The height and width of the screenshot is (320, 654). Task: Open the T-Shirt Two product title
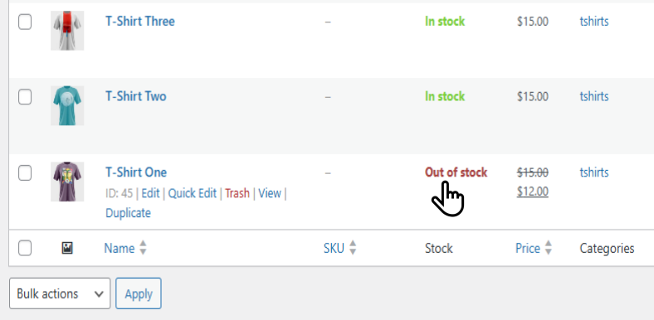click(x=136, y=96)
